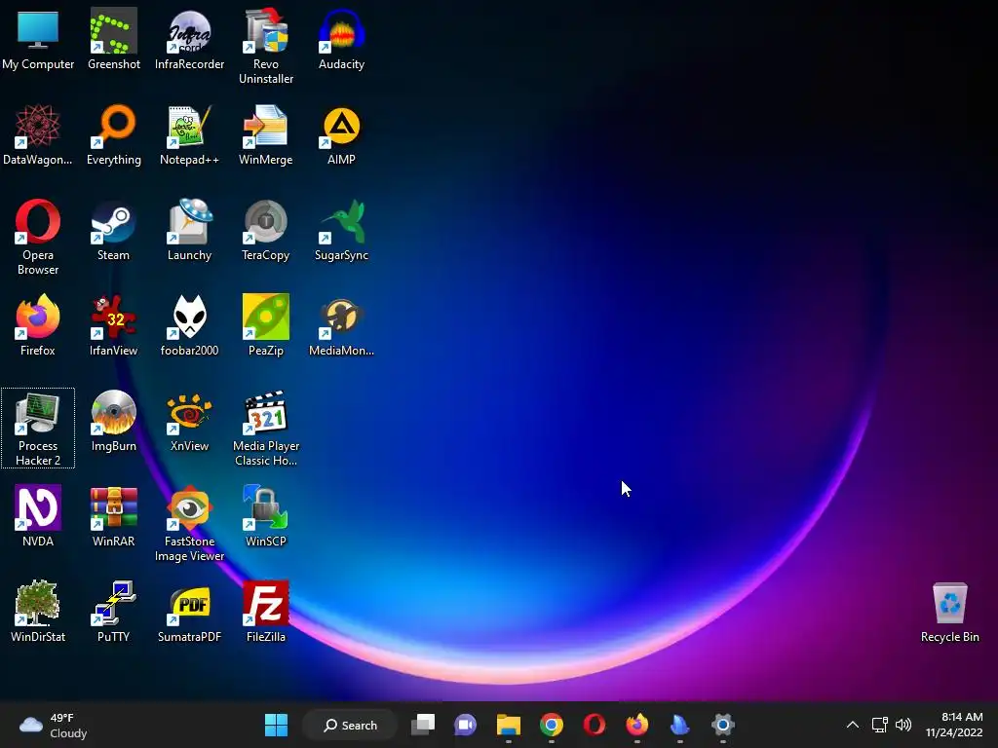Select the IrfanView desktop icon
Image resolution: width=998 pixels, height=748 pixels.
point(113,326)
